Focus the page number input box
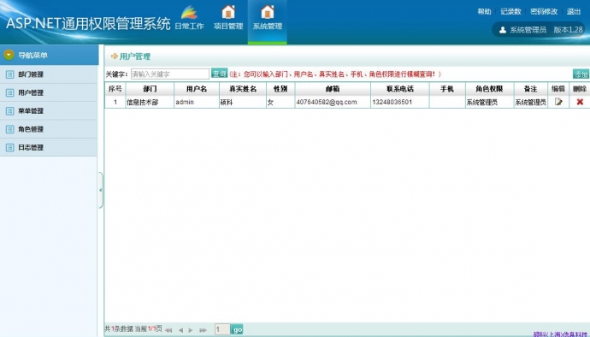This screenshot has height=337, width=590. (222, 329)
